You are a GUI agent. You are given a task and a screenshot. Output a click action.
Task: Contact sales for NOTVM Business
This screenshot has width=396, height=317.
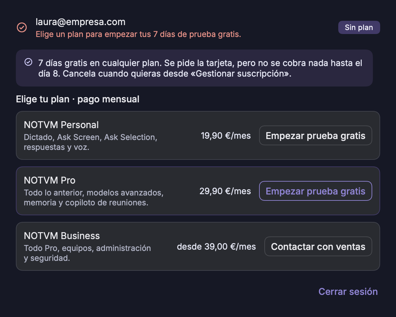(x=318, y=246)
